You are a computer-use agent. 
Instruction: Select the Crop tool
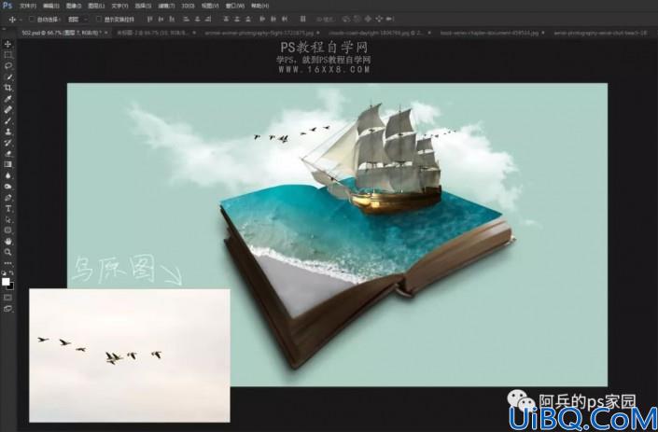(8, 88)
